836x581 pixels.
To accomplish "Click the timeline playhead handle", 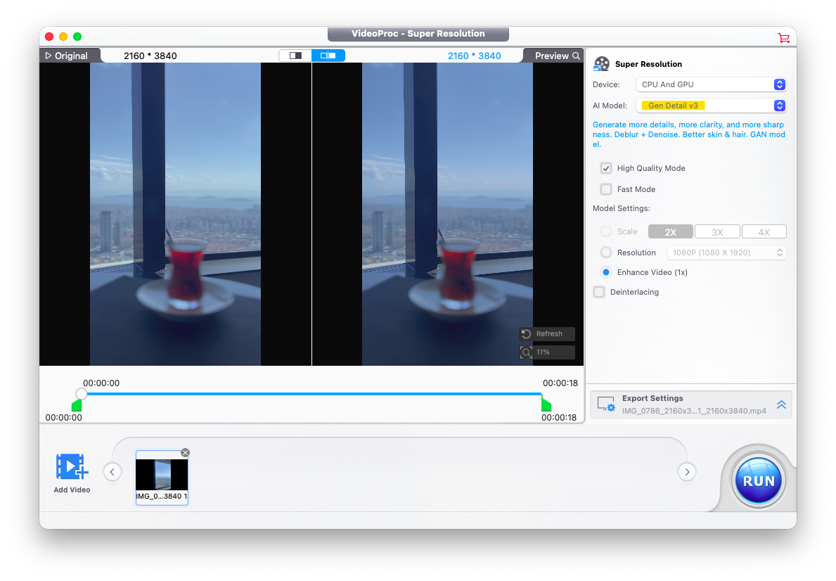I will [x=82, y=394].
